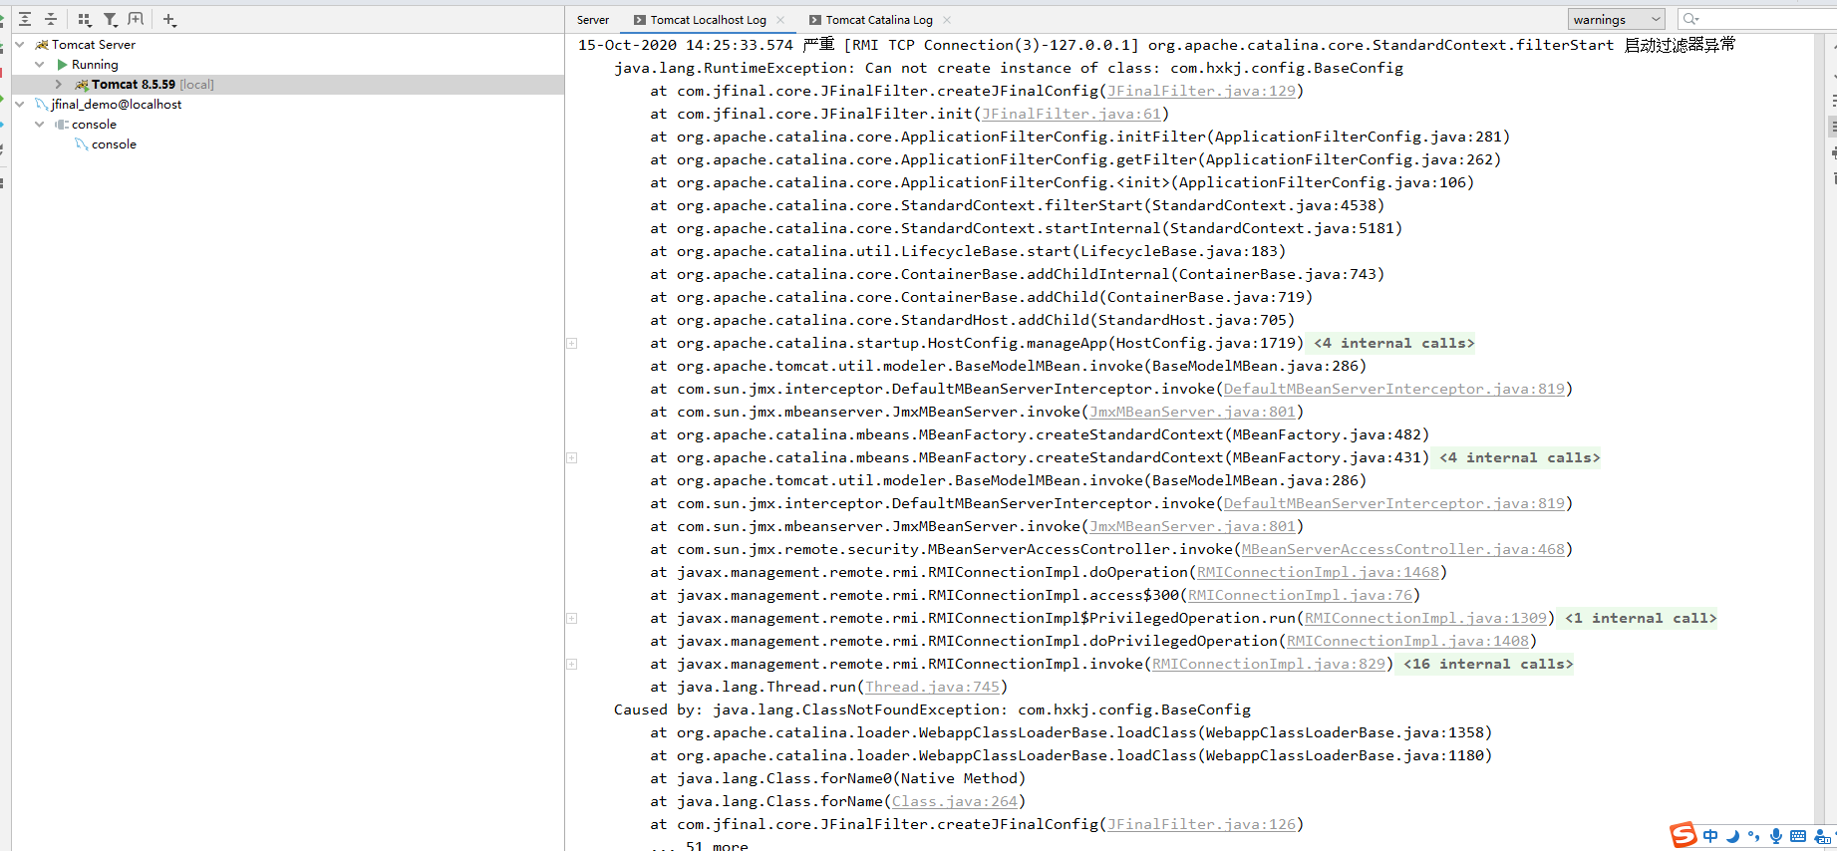Open the warnings log level dropdown
The image size is (1837, 851).
[1616, 19]
